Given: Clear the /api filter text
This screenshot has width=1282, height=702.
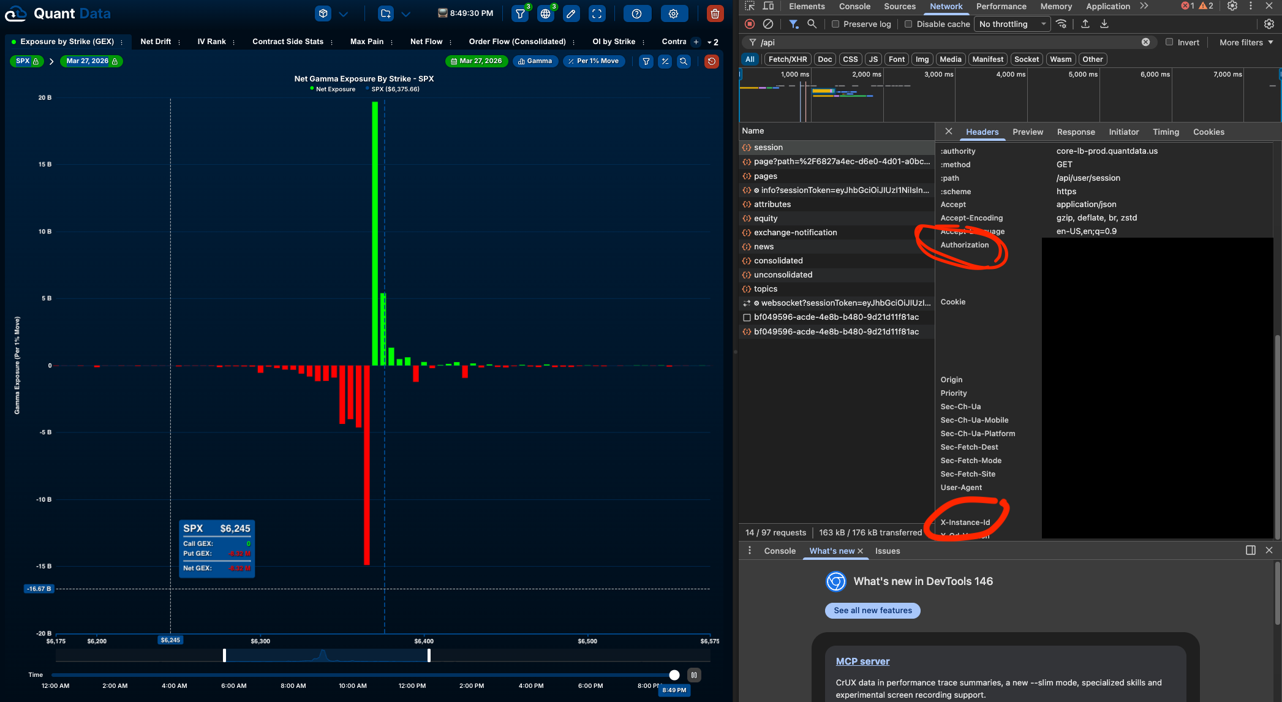Looking at the screenshot, I should (x=1145, y=42).
